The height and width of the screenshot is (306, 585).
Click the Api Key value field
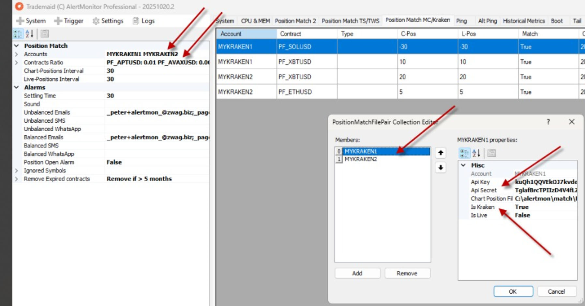545,182
